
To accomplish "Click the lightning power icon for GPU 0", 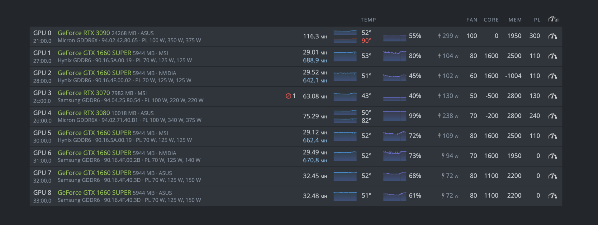I will (439, 36).
